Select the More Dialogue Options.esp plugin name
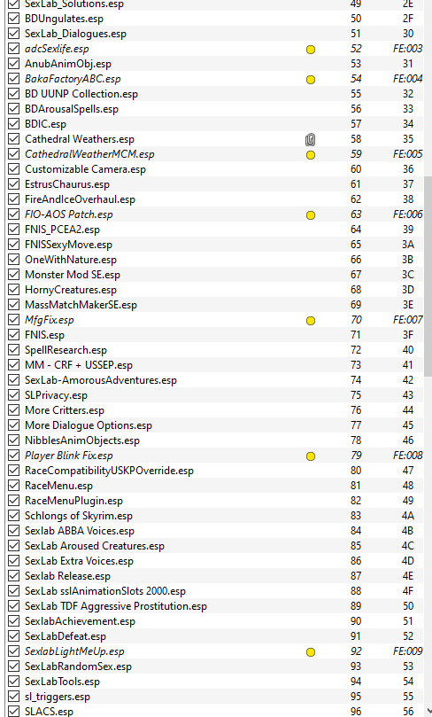This screenshot has height=717, width=432. pyautogui.click(x=89, y=425)
